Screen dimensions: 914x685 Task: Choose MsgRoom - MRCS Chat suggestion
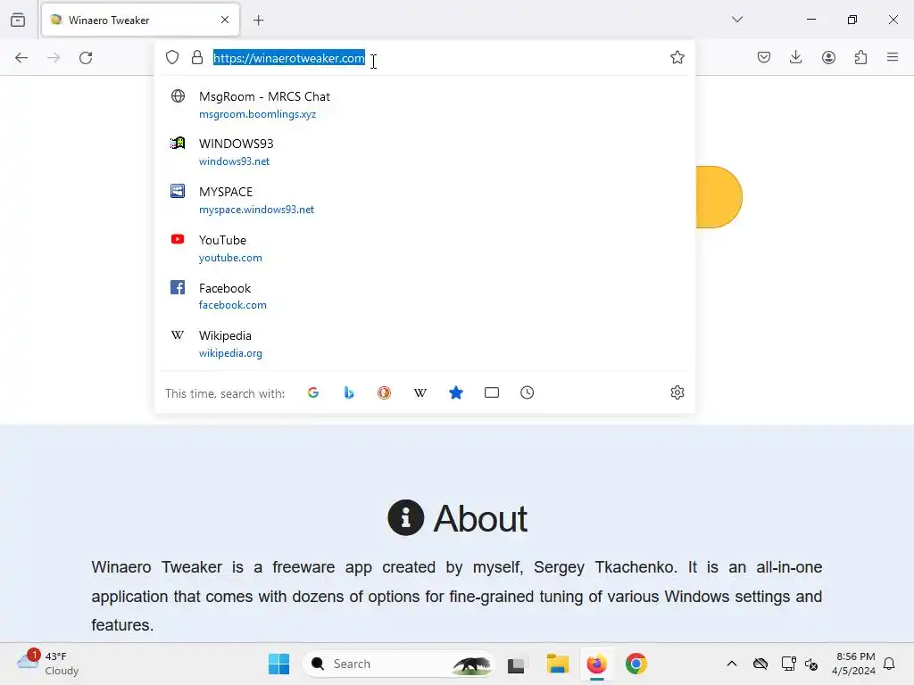tap(425, 105)
